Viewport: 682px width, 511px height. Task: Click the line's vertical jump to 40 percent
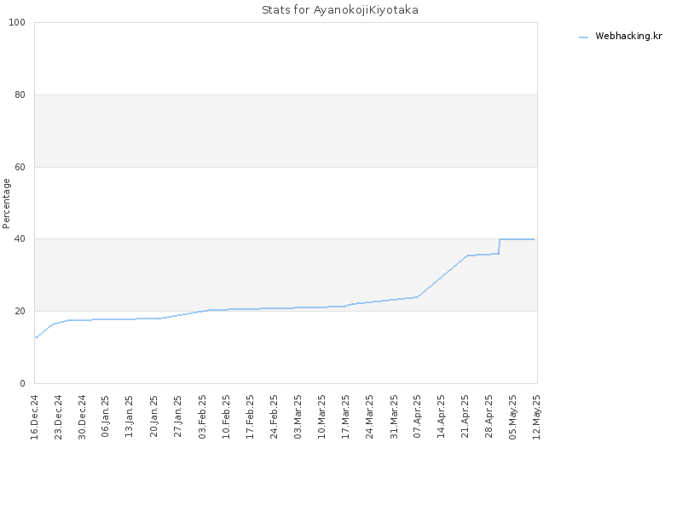click(x=500, y=246)
